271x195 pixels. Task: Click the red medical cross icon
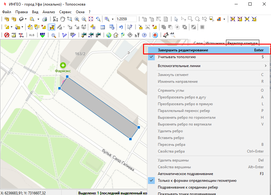[x=155, y=35]
